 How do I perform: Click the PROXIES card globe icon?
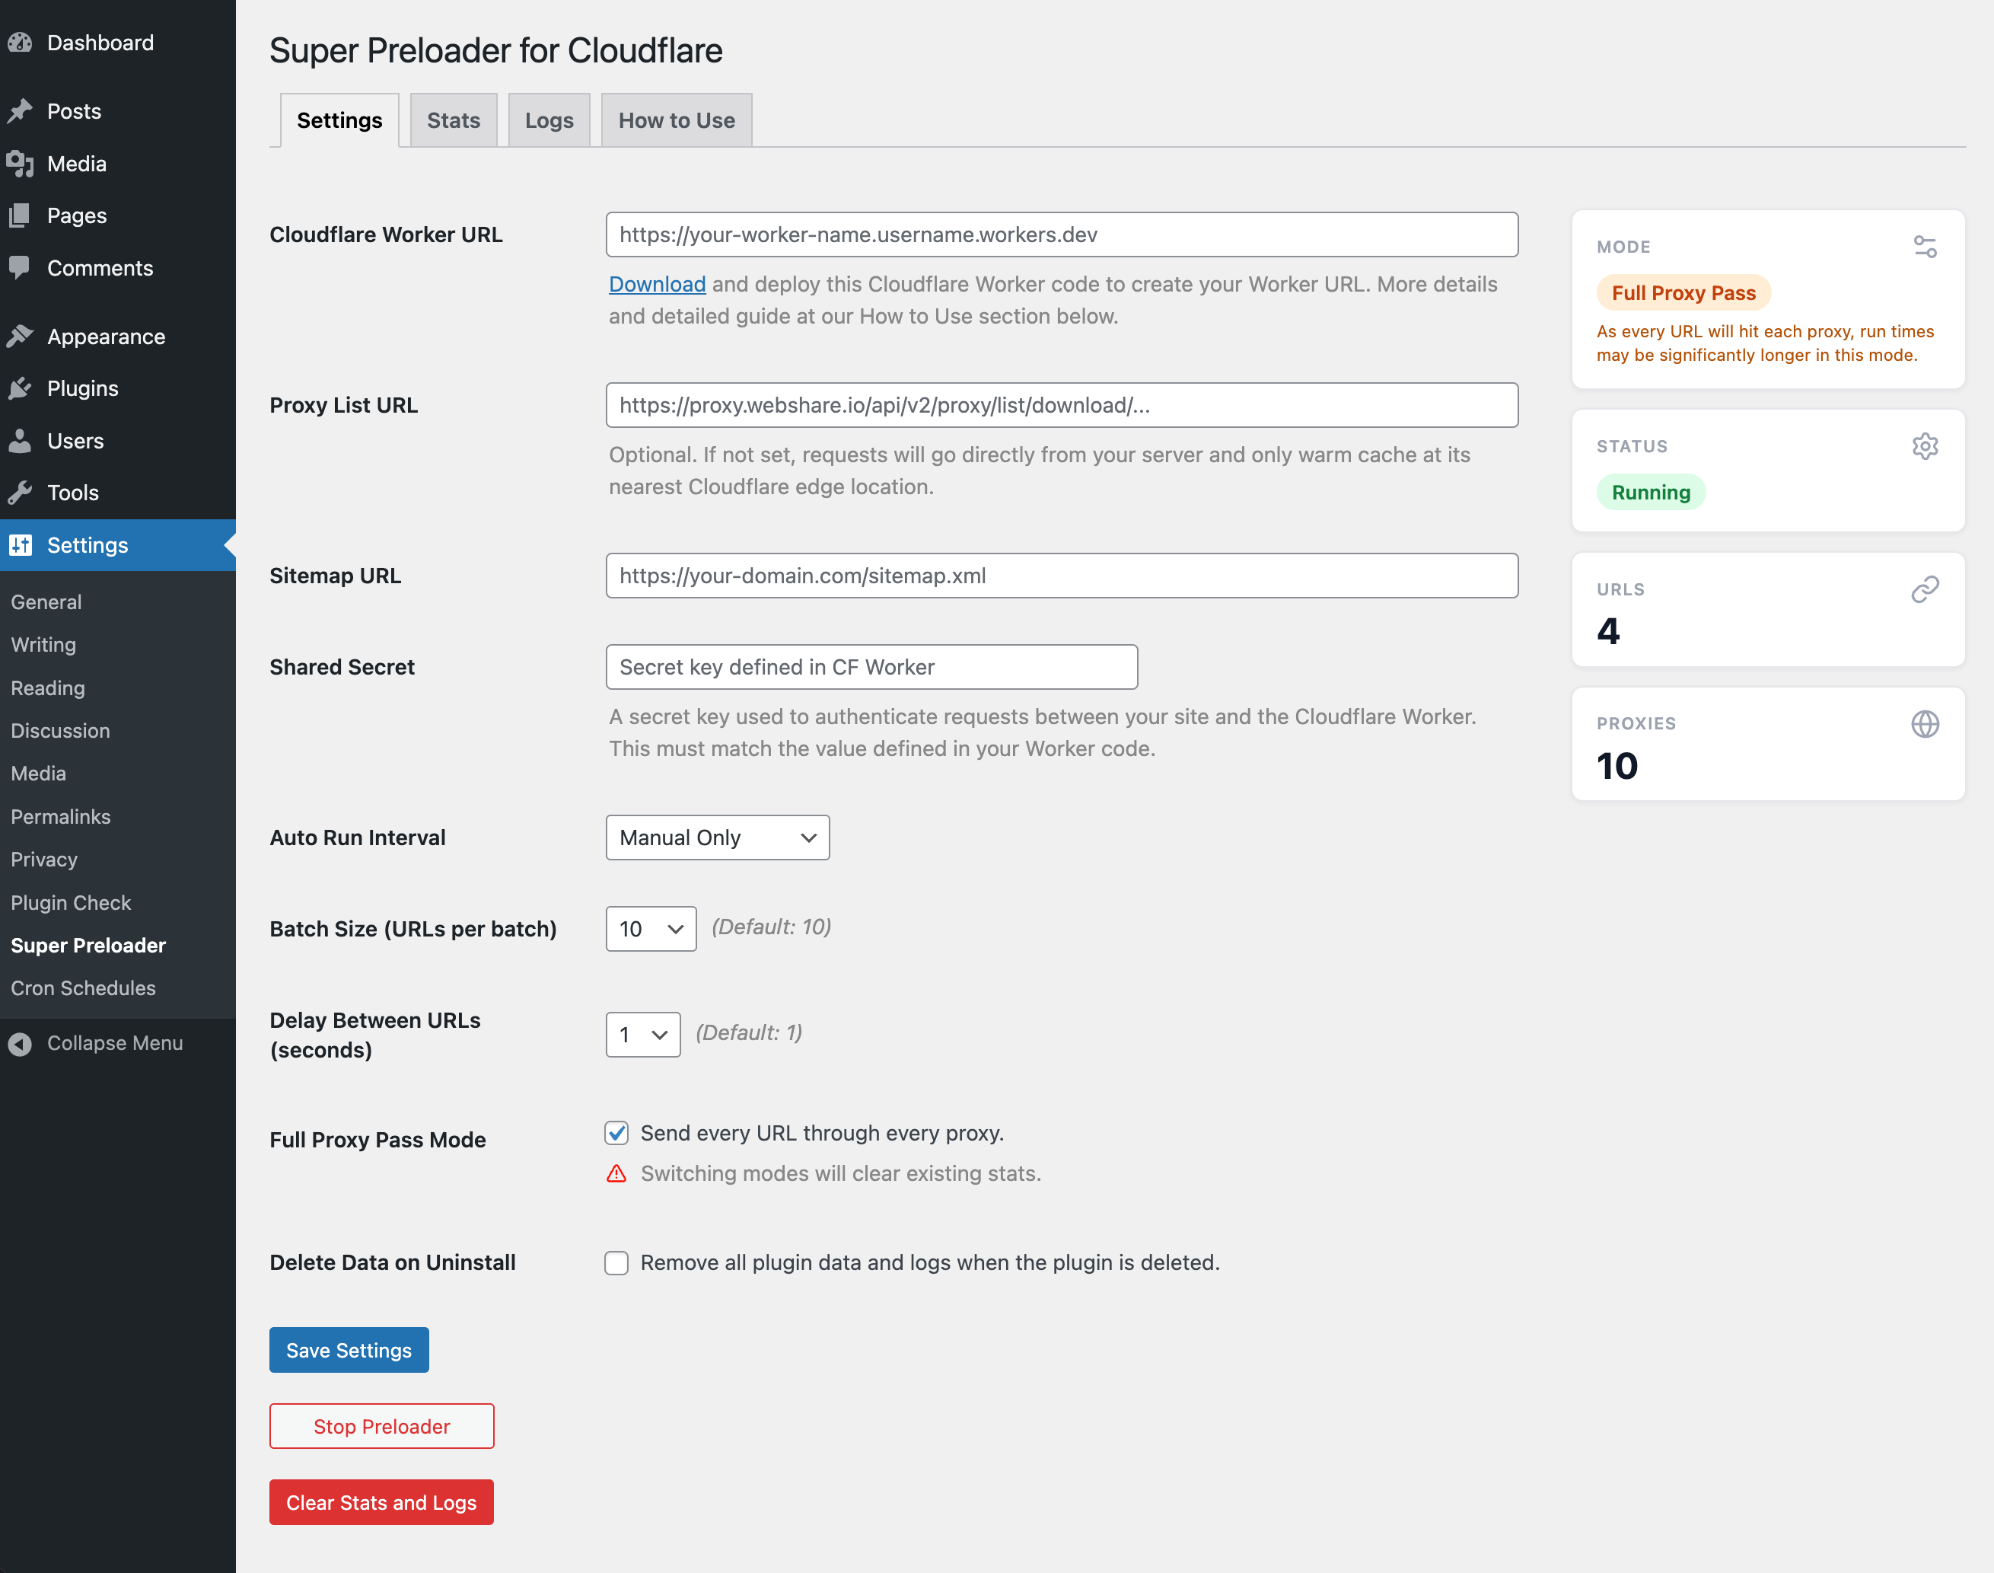point(1924,724)
